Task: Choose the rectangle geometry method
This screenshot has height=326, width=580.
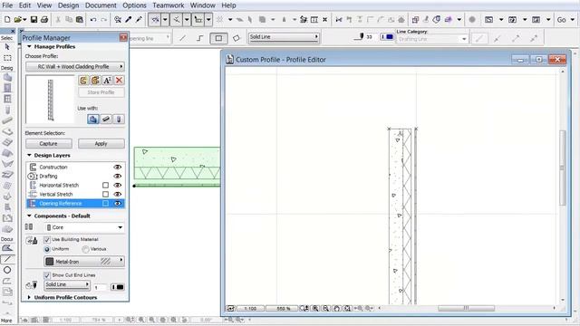Action: 218,38
